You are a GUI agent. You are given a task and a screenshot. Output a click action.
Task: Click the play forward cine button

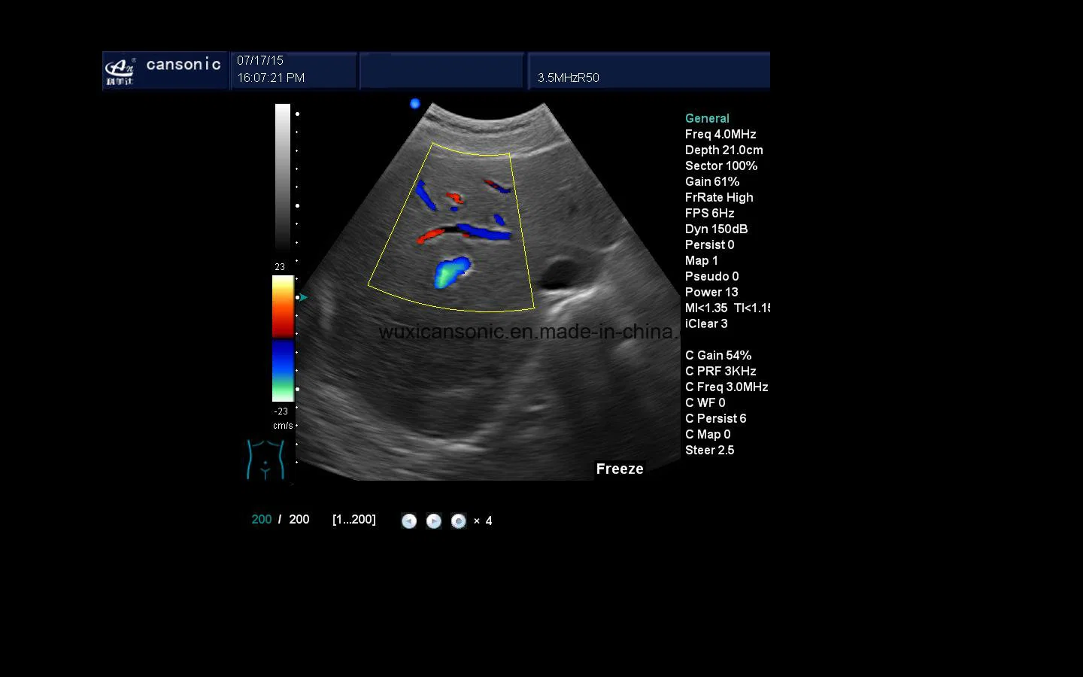click(434, 521)
